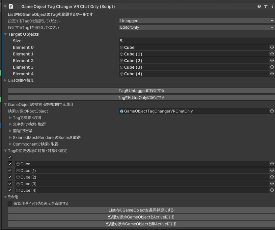Uncheck the checkbox beside lower Cube (4)
The width and height of the screenshot is (275, 230).
(10, 190)
